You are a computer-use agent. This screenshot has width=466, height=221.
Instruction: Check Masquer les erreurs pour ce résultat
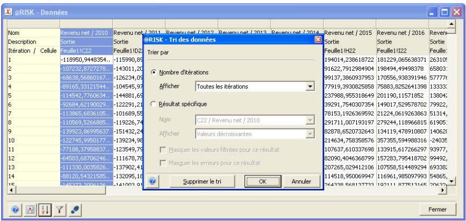[x=163, y=162]
